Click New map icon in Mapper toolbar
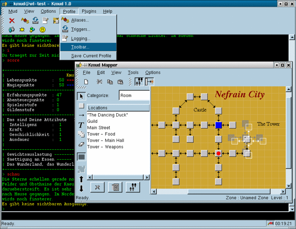The image size is (296, 229). pyautogui.click(x=86, y=82)
